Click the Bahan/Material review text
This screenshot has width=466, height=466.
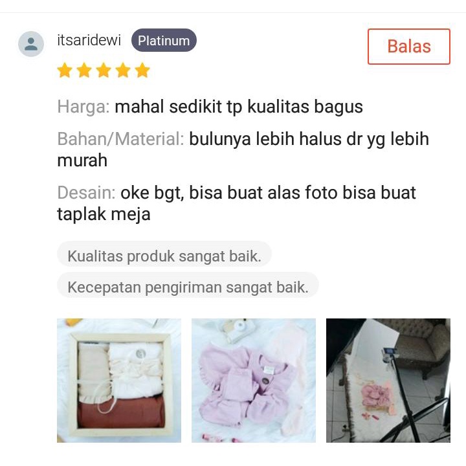(243, 150)
